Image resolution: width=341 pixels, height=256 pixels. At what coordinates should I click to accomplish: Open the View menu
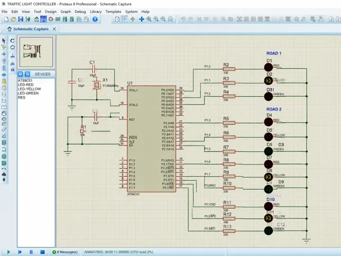(x=26, y=11)
